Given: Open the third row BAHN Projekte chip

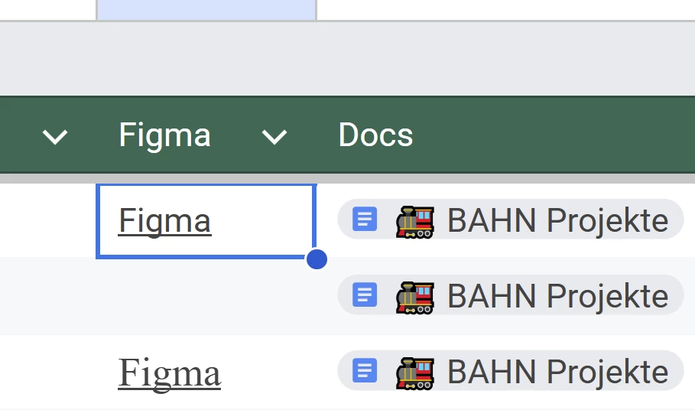Looking at the screenshot, I should [x=510, y=371].
